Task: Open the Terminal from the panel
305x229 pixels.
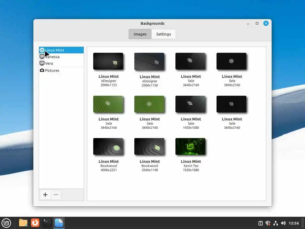Action: 47,223
